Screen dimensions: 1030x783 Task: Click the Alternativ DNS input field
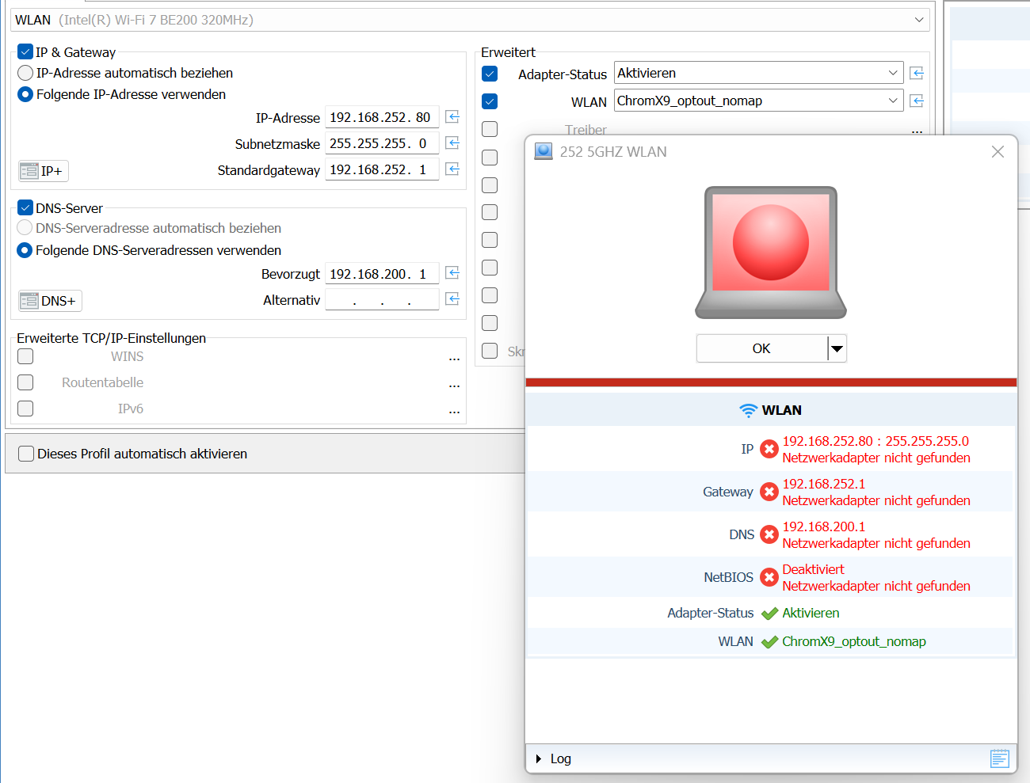point(381,299)
